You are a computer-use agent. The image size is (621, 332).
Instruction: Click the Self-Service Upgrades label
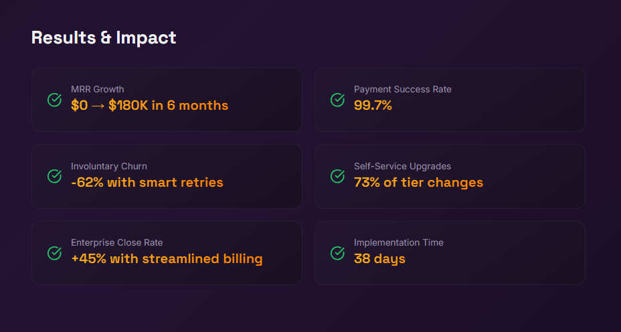pos(402,166)
